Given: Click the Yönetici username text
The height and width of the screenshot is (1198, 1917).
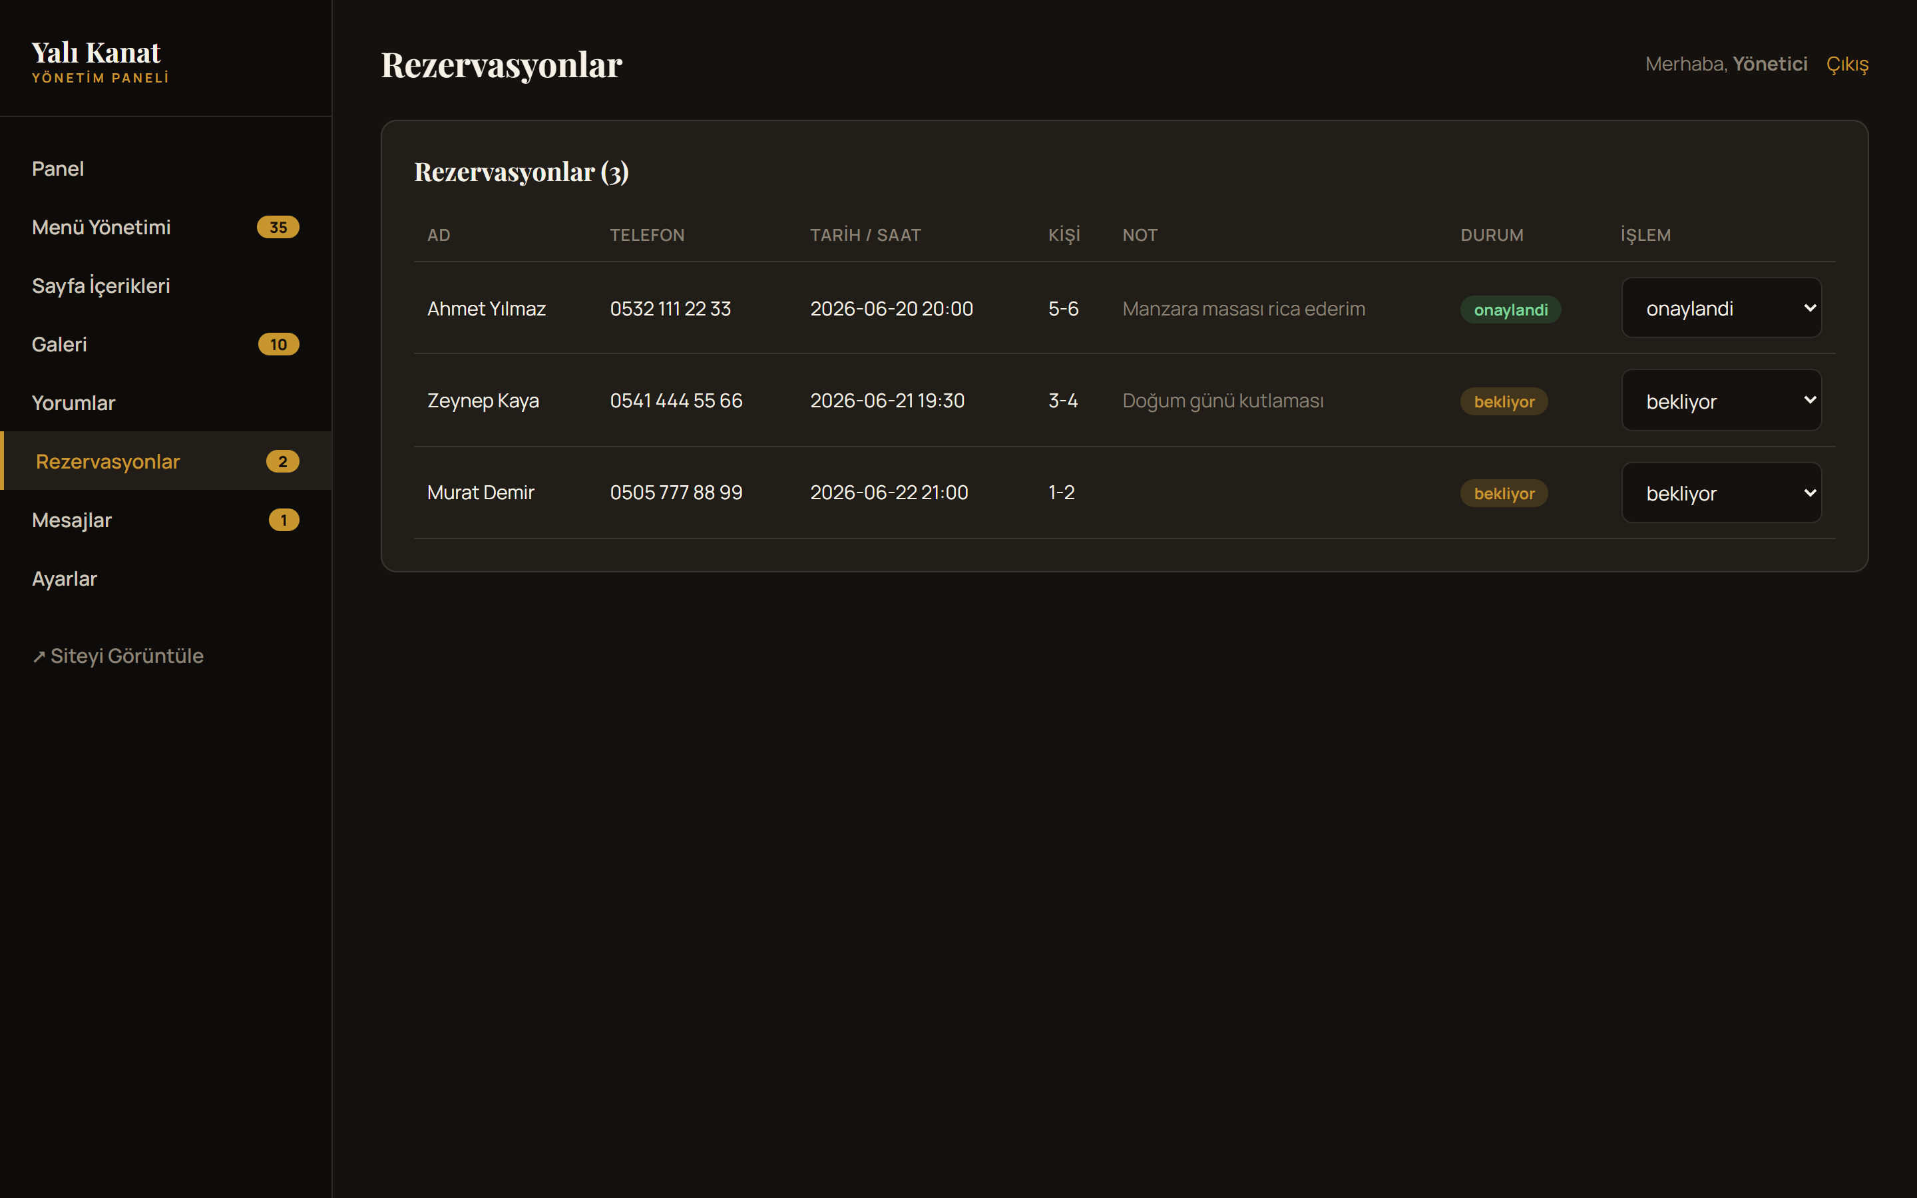Looking at the screenshot, I should pos(1770,64).
